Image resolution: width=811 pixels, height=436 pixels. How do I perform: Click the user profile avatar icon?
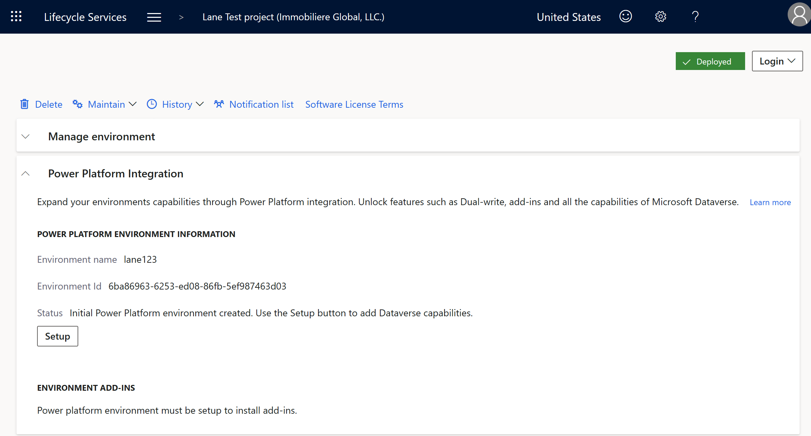[x=798, y=16]
